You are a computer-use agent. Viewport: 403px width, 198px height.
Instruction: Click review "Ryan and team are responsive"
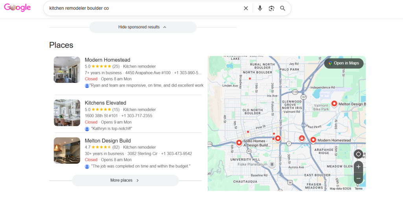(x=146, y=85)
